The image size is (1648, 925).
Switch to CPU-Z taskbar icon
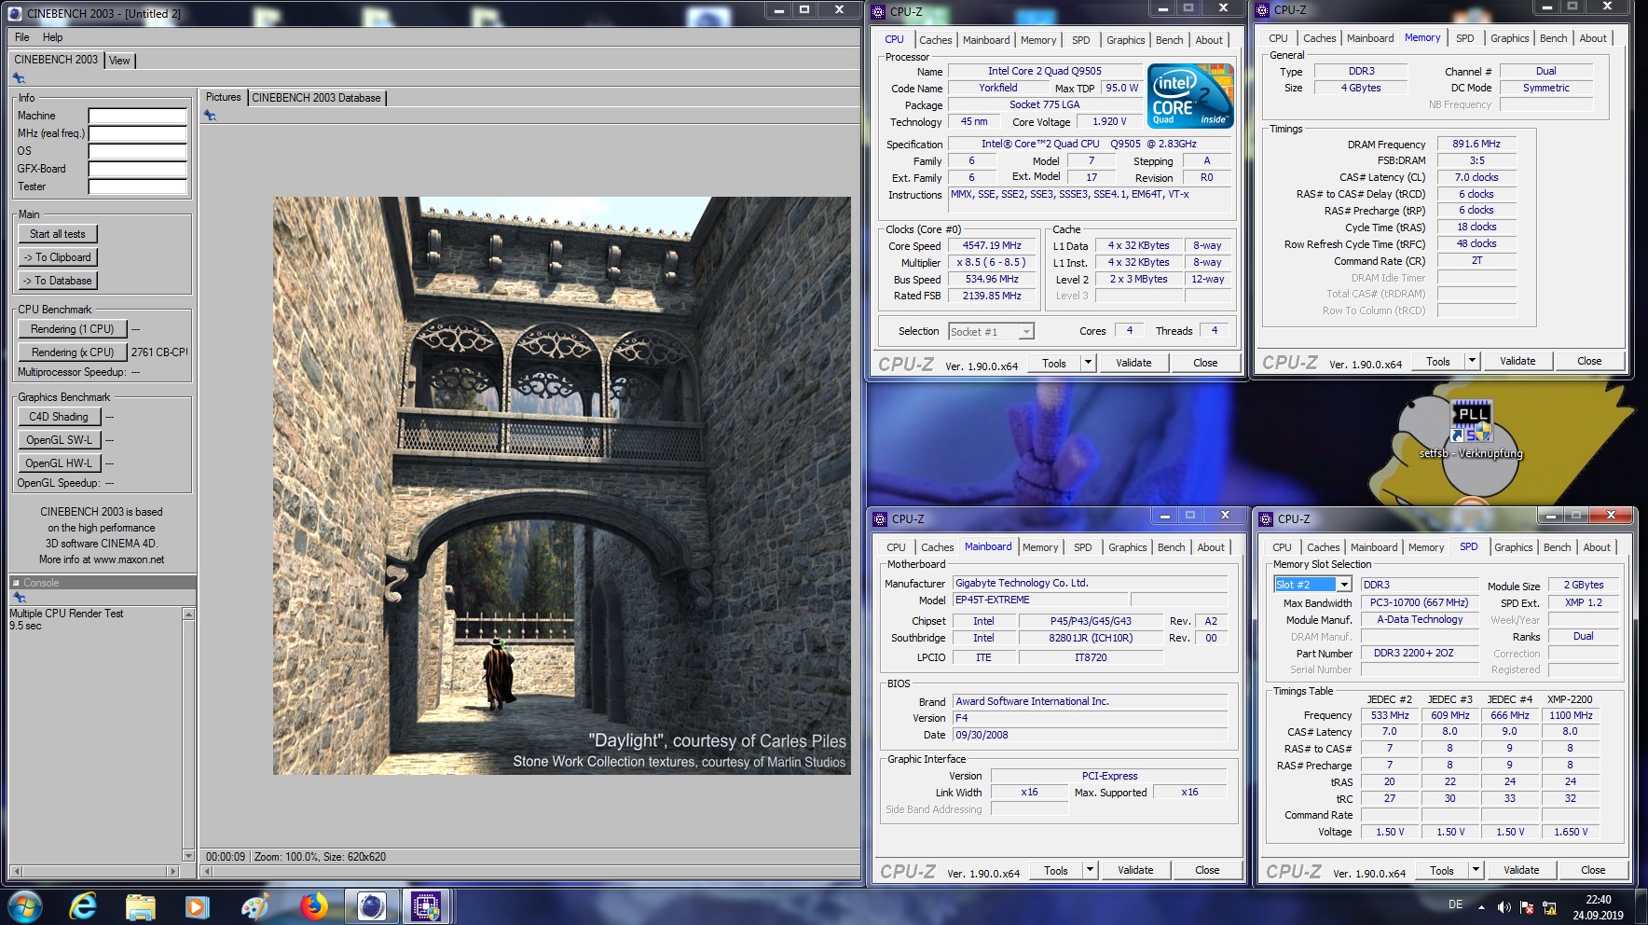click(426, 905)
